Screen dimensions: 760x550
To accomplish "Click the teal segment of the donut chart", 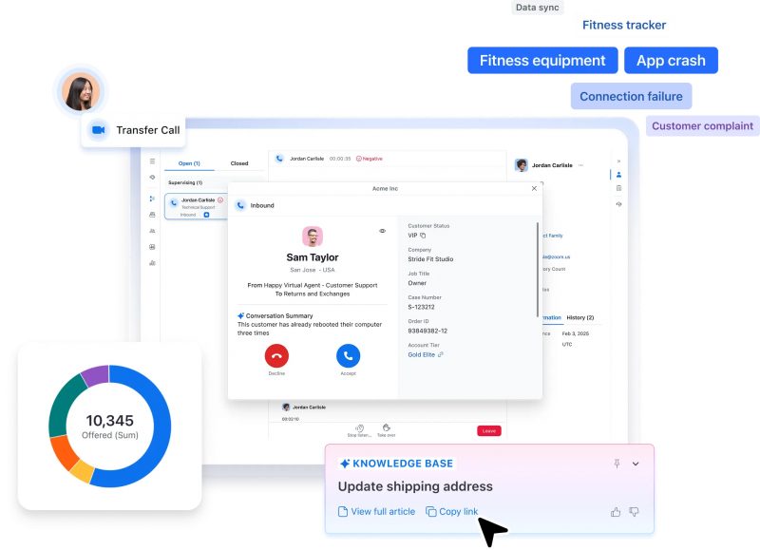I will click(60, 408).
